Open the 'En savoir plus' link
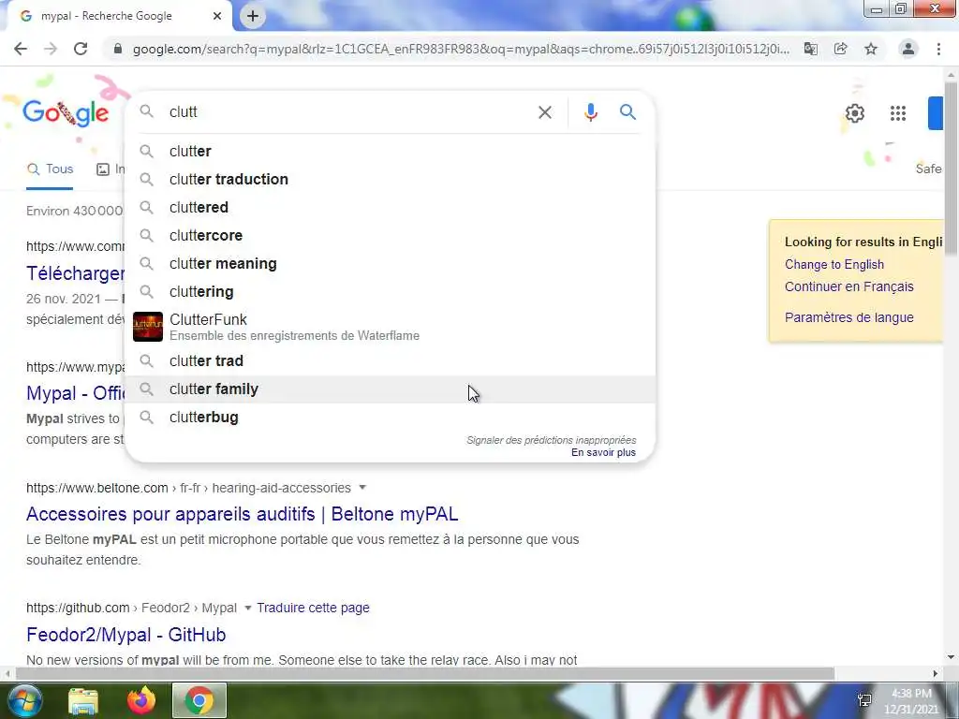959x719 pixels. [603, 452]
